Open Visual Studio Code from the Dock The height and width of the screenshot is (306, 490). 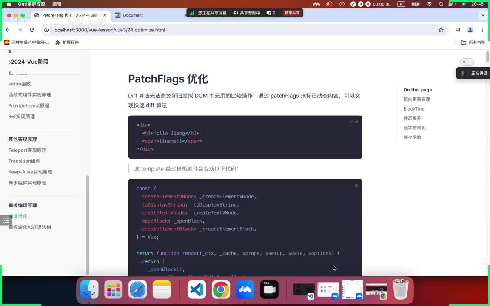pos(197,289)
